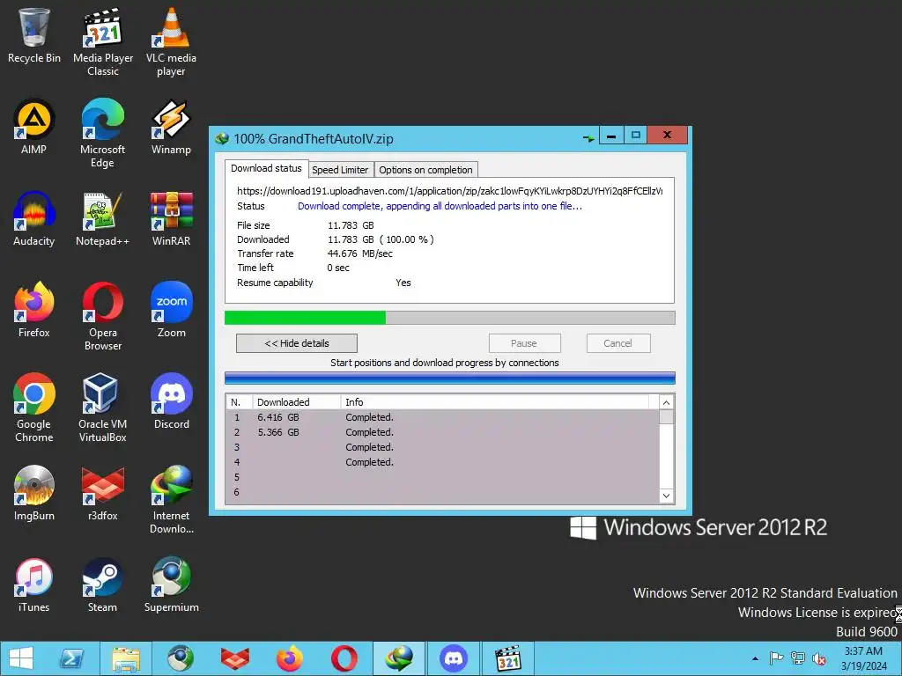Viewport: 902px width, 676px height.
Task: Click the Cancel button
Action: point(617,343)
